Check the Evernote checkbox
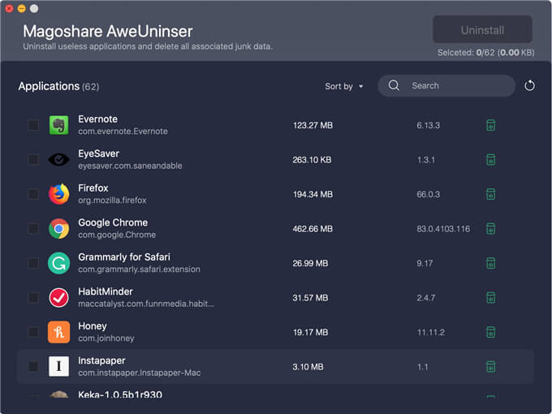Image resolution: width=552 pixels, height=414 pixels. (33, 125)
